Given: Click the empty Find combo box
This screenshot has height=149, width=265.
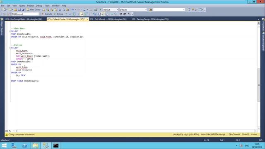Looking at the screenshot, I should click(x=169, y=10).
